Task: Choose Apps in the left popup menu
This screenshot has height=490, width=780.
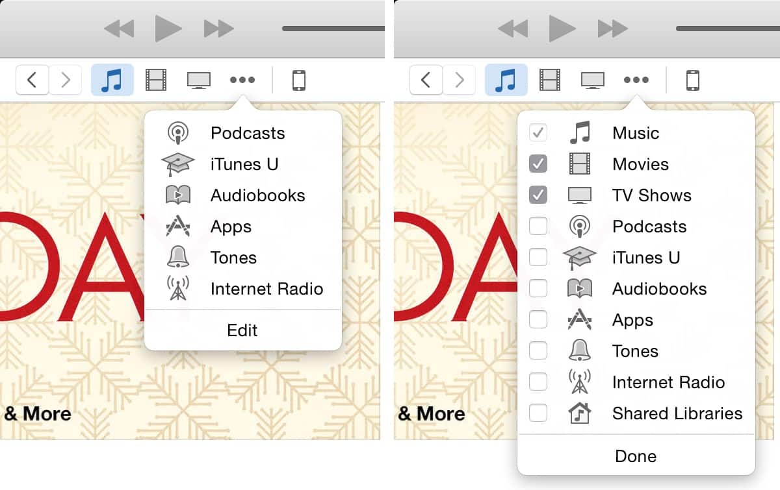Action: coord(243,227)
